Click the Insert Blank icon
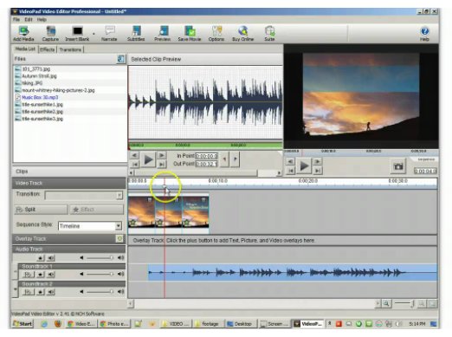Screen dimensions: 452x337 tap(77, 34)
